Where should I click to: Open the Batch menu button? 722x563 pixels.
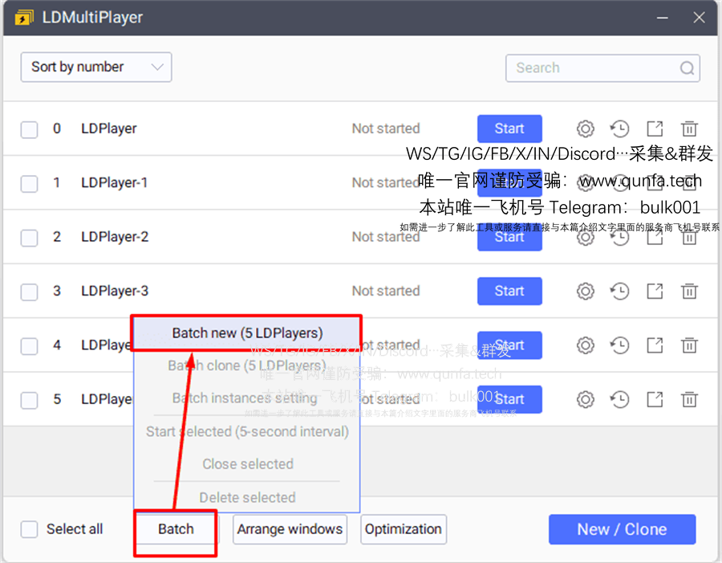pyautogui.click(x=176, y=529)
